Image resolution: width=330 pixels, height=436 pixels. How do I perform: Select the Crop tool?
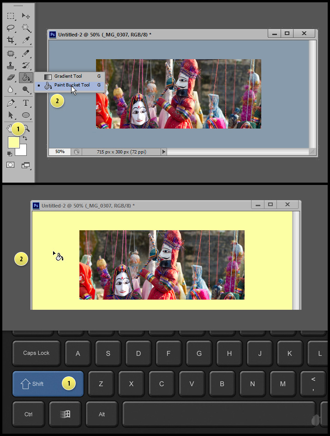pos(11,40)
